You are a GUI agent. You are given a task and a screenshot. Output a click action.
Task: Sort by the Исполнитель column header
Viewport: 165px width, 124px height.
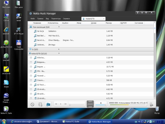click(54, 23)
